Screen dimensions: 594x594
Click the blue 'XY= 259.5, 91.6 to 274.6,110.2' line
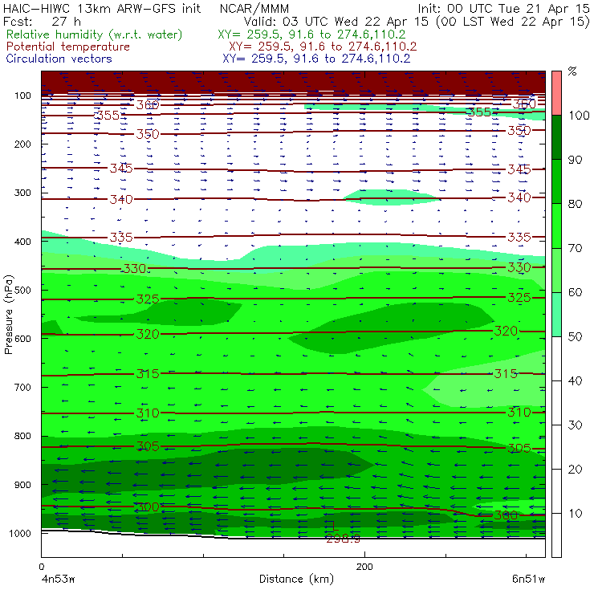point(316,59)
